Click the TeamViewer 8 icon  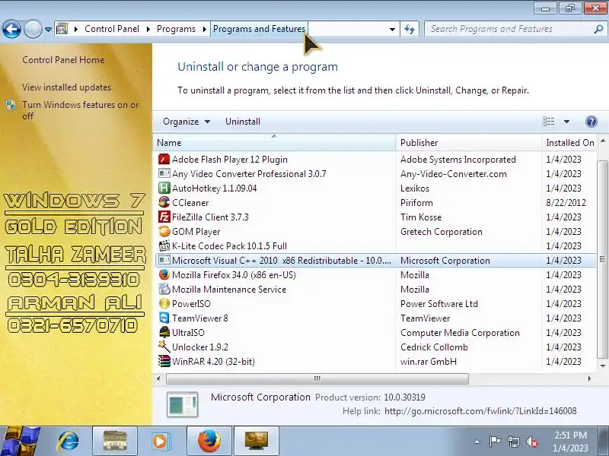[x=164, y=318]
